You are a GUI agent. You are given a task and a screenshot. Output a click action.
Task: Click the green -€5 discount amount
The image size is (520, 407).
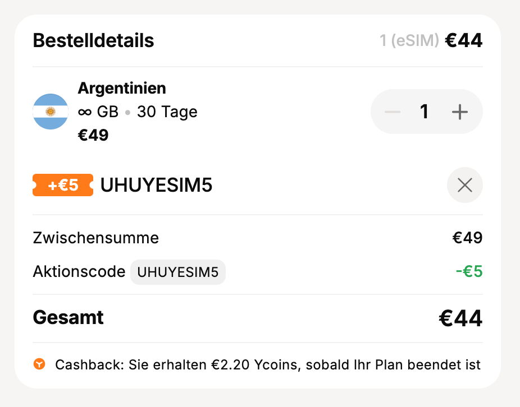tap(469, 272)
